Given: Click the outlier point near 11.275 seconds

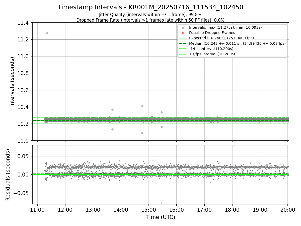Looking at the screenshot, I should (x=47, y=33).
